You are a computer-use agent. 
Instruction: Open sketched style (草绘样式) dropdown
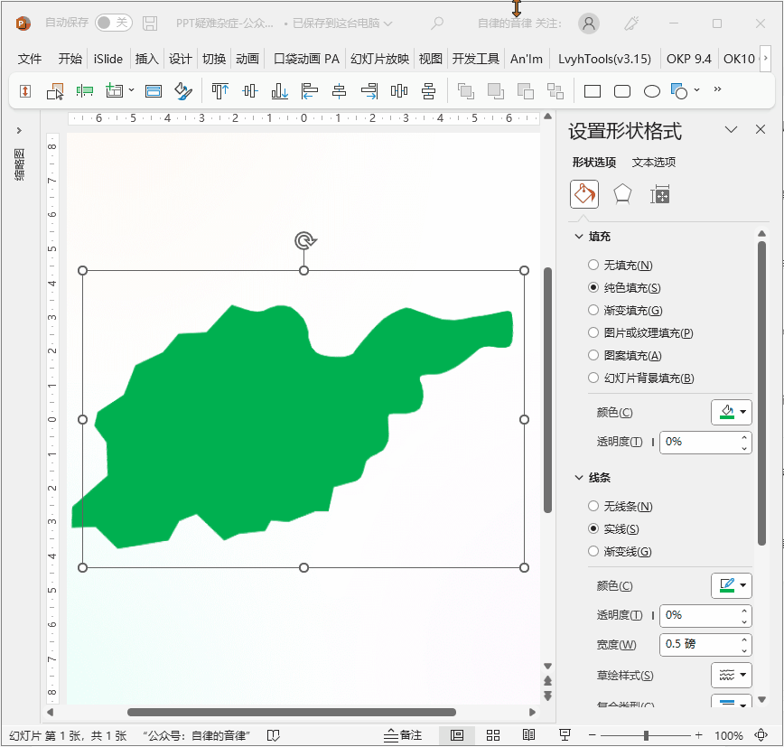732,675
